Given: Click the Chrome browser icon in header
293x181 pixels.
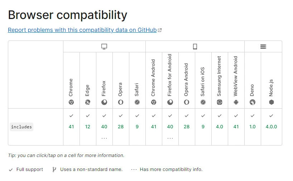Looking at the screenshot, I should pos(71,102).
